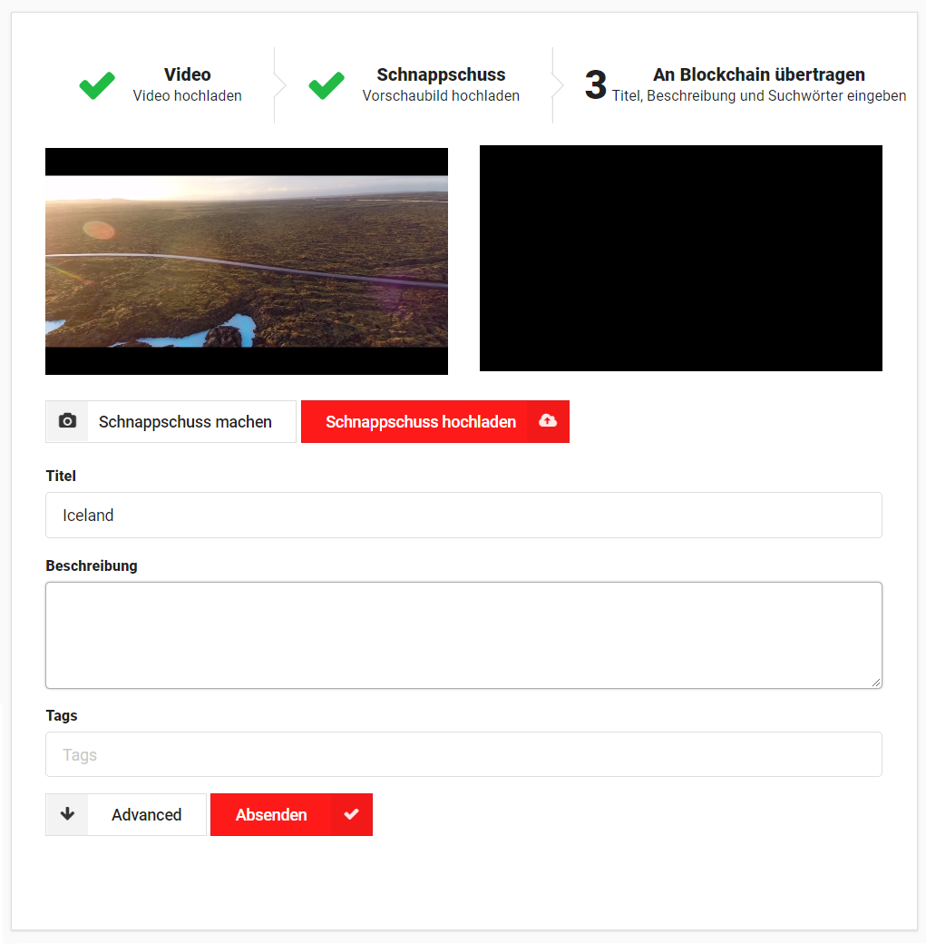Click the Titel label
Screen dimensions: 926x944
(61, 476)
